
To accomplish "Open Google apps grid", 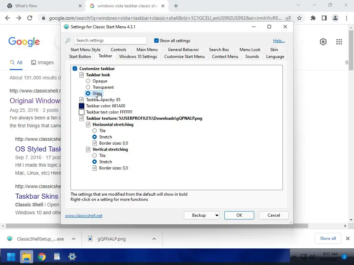I will pos(339,42).
